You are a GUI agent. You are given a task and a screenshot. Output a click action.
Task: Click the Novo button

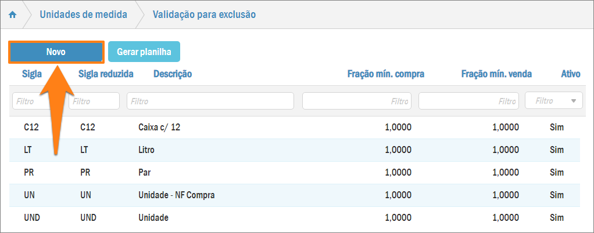pos(56,52)
